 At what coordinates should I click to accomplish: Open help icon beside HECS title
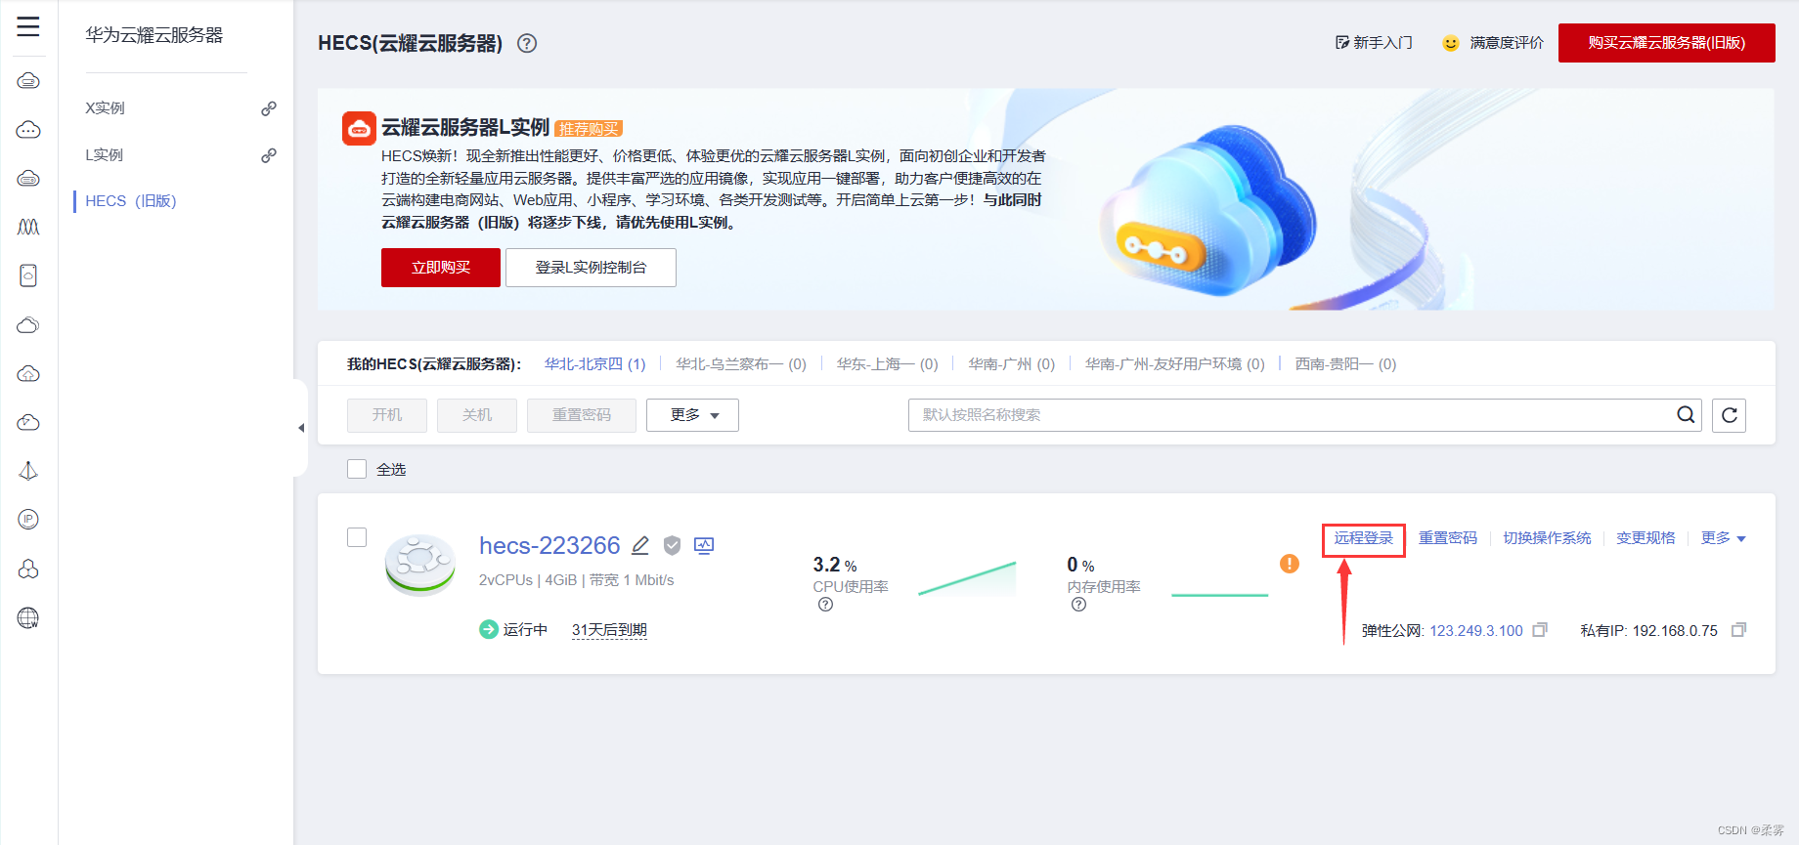tap(527, 43)
